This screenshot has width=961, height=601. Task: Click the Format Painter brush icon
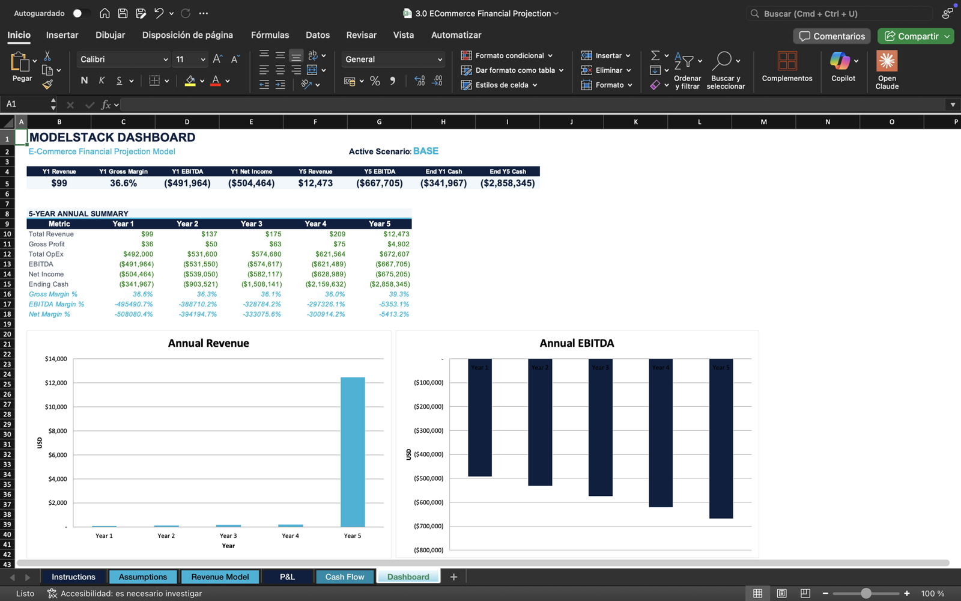(x=47, y=85)
